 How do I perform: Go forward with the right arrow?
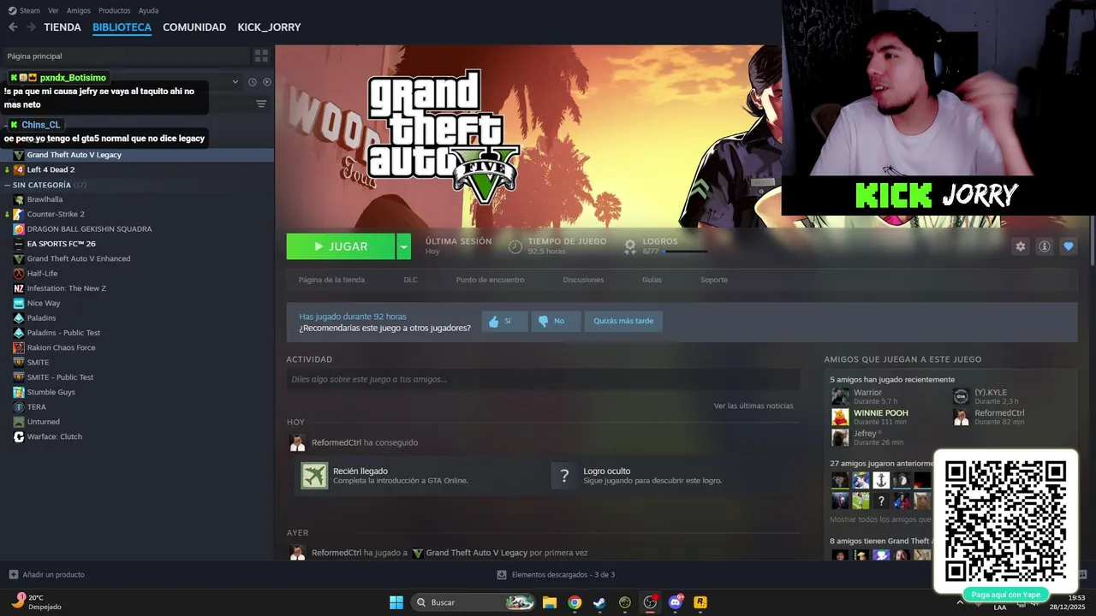pos(32,27)
